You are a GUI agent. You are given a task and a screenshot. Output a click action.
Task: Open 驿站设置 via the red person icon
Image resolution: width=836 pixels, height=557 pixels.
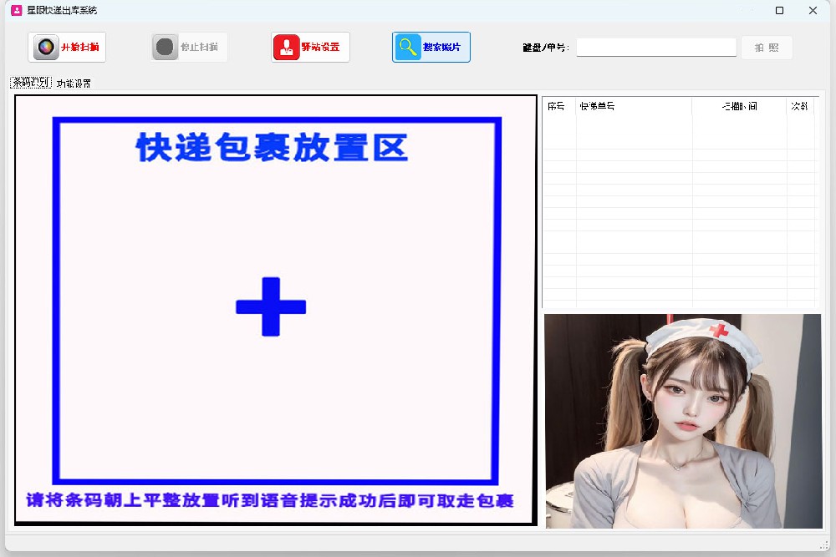286,48
